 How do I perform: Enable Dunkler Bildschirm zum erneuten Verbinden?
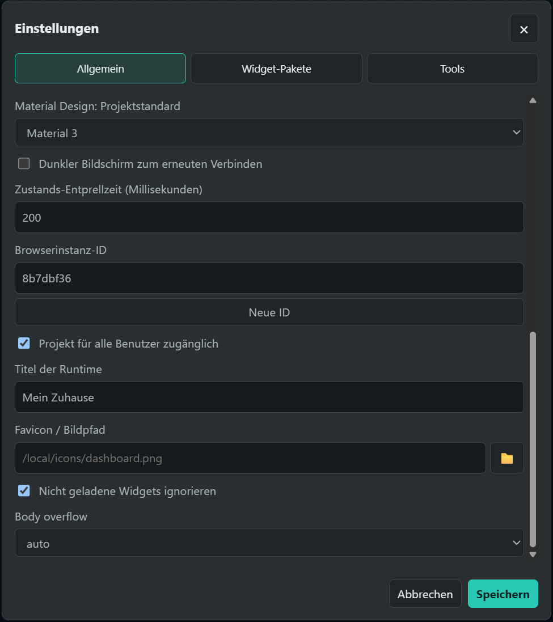[x=24, y=163]
